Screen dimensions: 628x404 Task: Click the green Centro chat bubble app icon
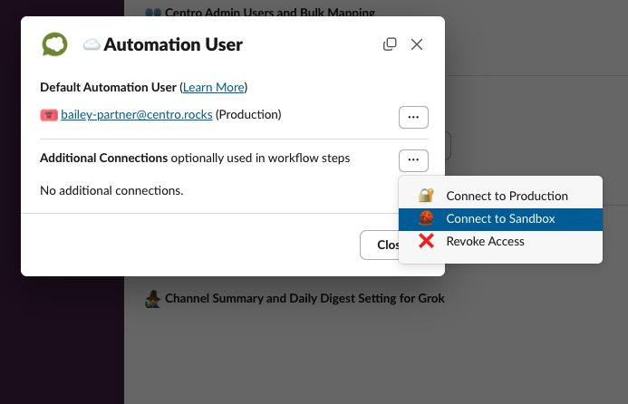(55, 44)
